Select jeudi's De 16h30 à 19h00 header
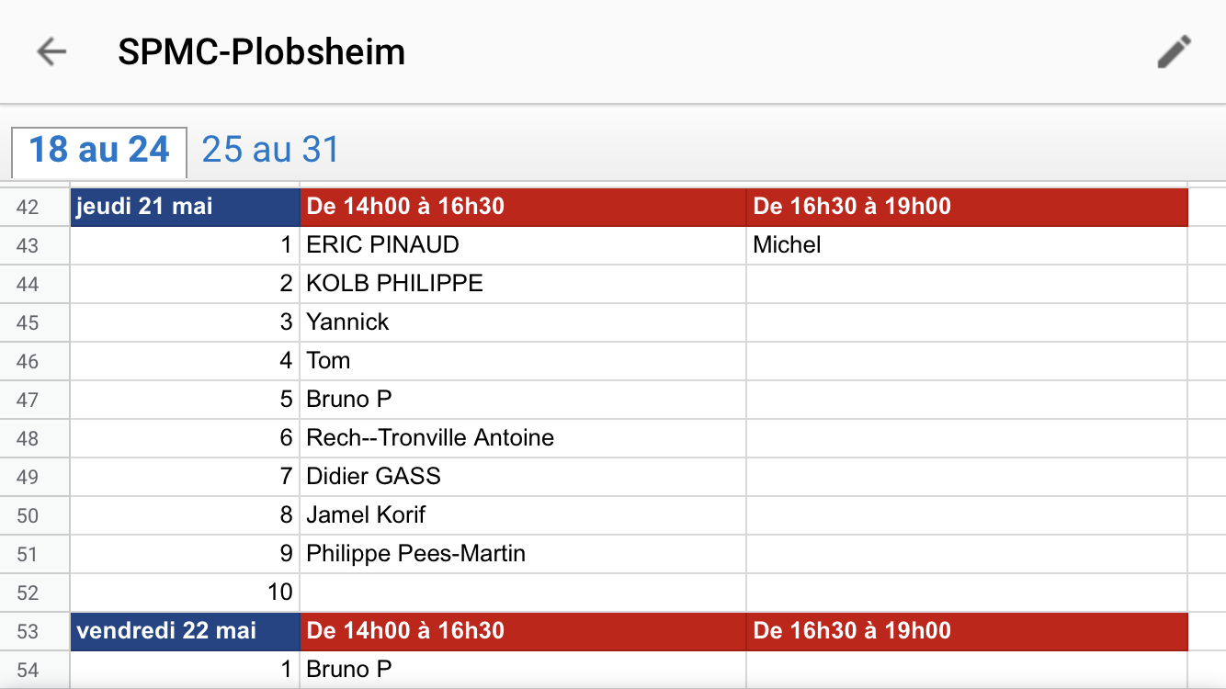The width and height of the screenshot is (1226, 689). point(967,207)
